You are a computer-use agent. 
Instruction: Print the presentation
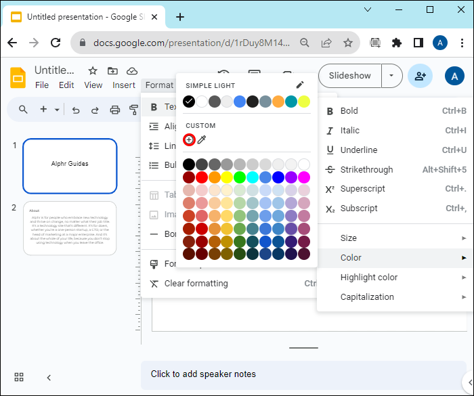pos(115,110)
